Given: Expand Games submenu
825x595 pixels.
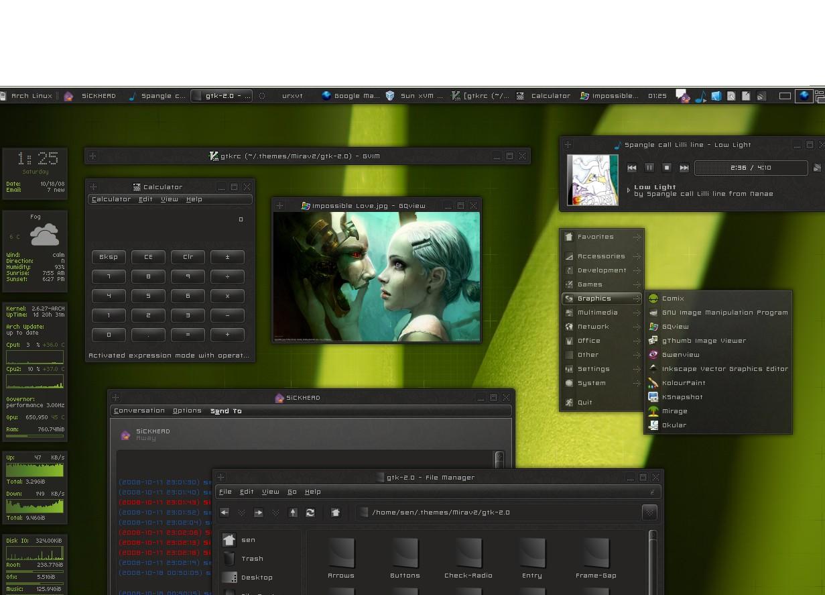Looking at the screenshot, I should point(602,284).
